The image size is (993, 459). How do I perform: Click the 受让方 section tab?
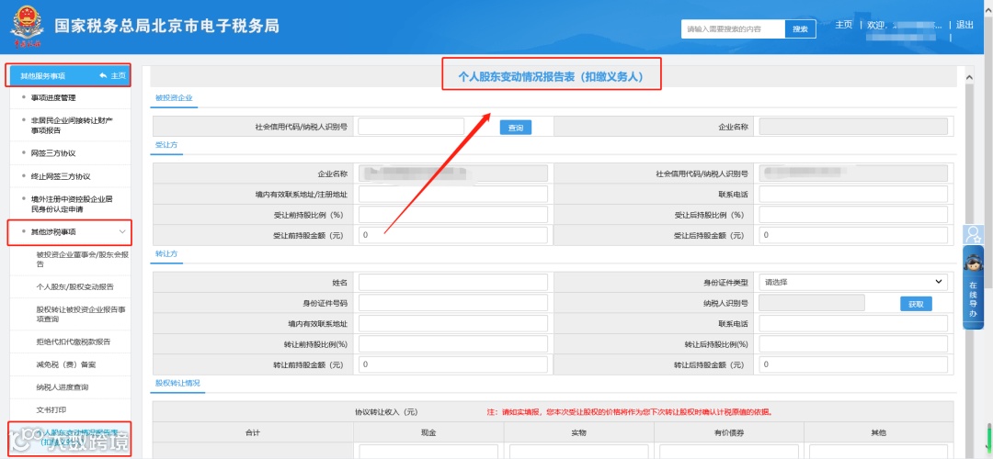tap(166, 145)
